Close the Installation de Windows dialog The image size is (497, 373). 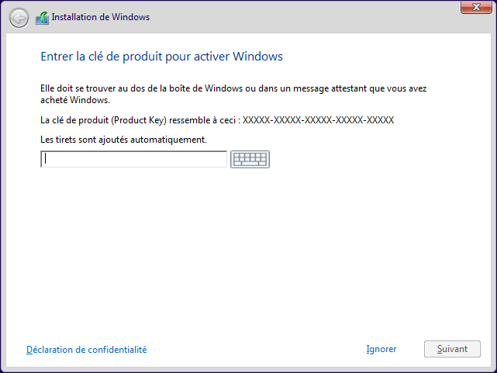472,7
